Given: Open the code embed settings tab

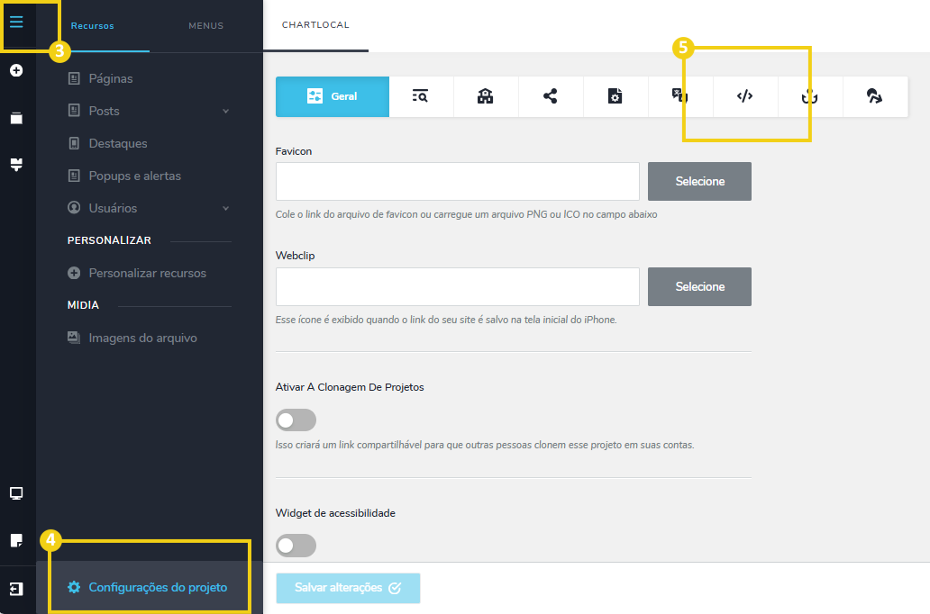Looking at the screenshot, I should pos(744,97).
